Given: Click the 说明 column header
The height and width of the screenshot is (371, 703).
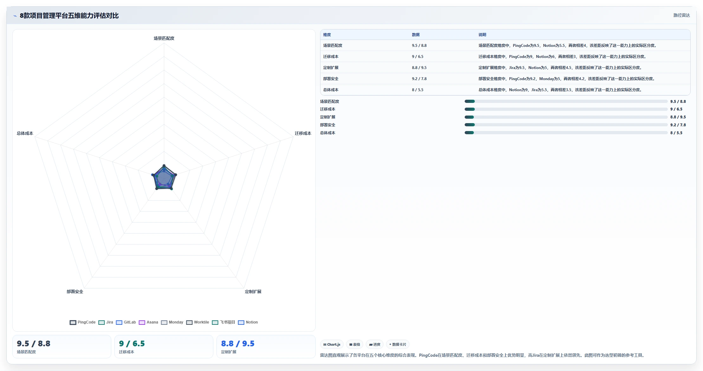Looking at the screenshot, I should 482,35.
